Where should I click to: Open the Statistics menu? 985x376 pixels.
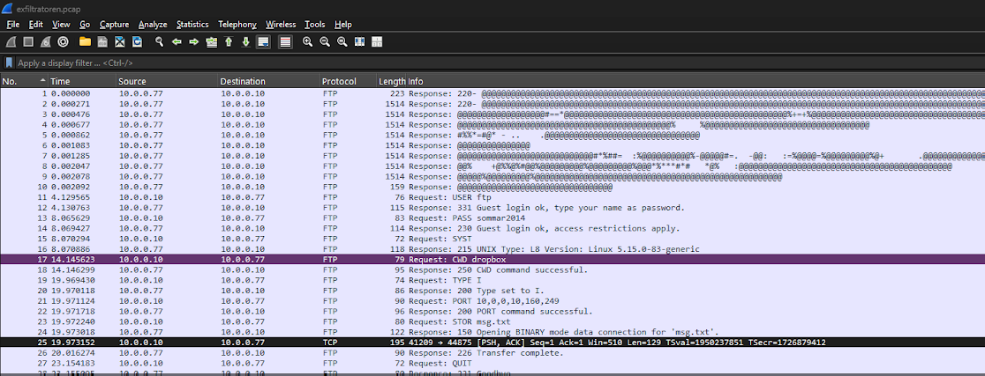coord(192,25)
